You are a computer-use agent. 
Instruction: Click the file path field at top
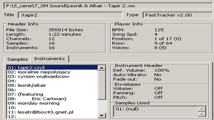coord(108,6)
